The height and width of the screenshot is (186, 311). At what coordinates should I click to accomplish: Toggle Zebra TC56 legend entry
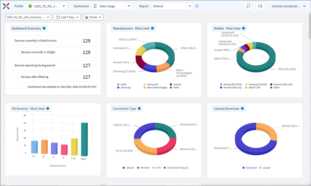(x=253, y=87)
